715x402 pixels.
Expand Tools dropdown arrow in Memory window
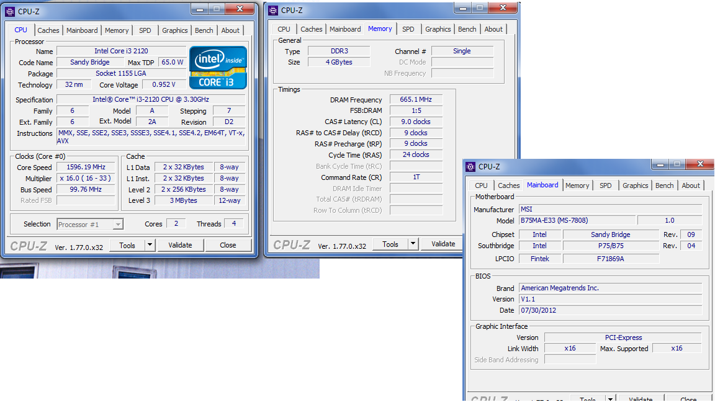tap(413, 243)
